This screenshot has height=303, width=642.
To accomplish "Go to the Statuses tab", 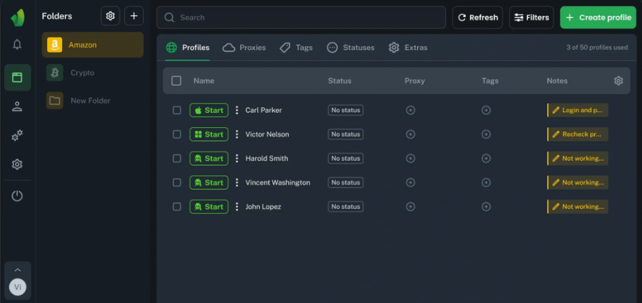I will point(351,48).
